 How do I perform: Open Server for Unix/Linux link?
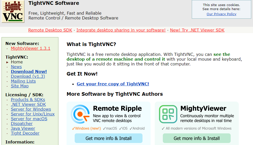pos(33,114)
